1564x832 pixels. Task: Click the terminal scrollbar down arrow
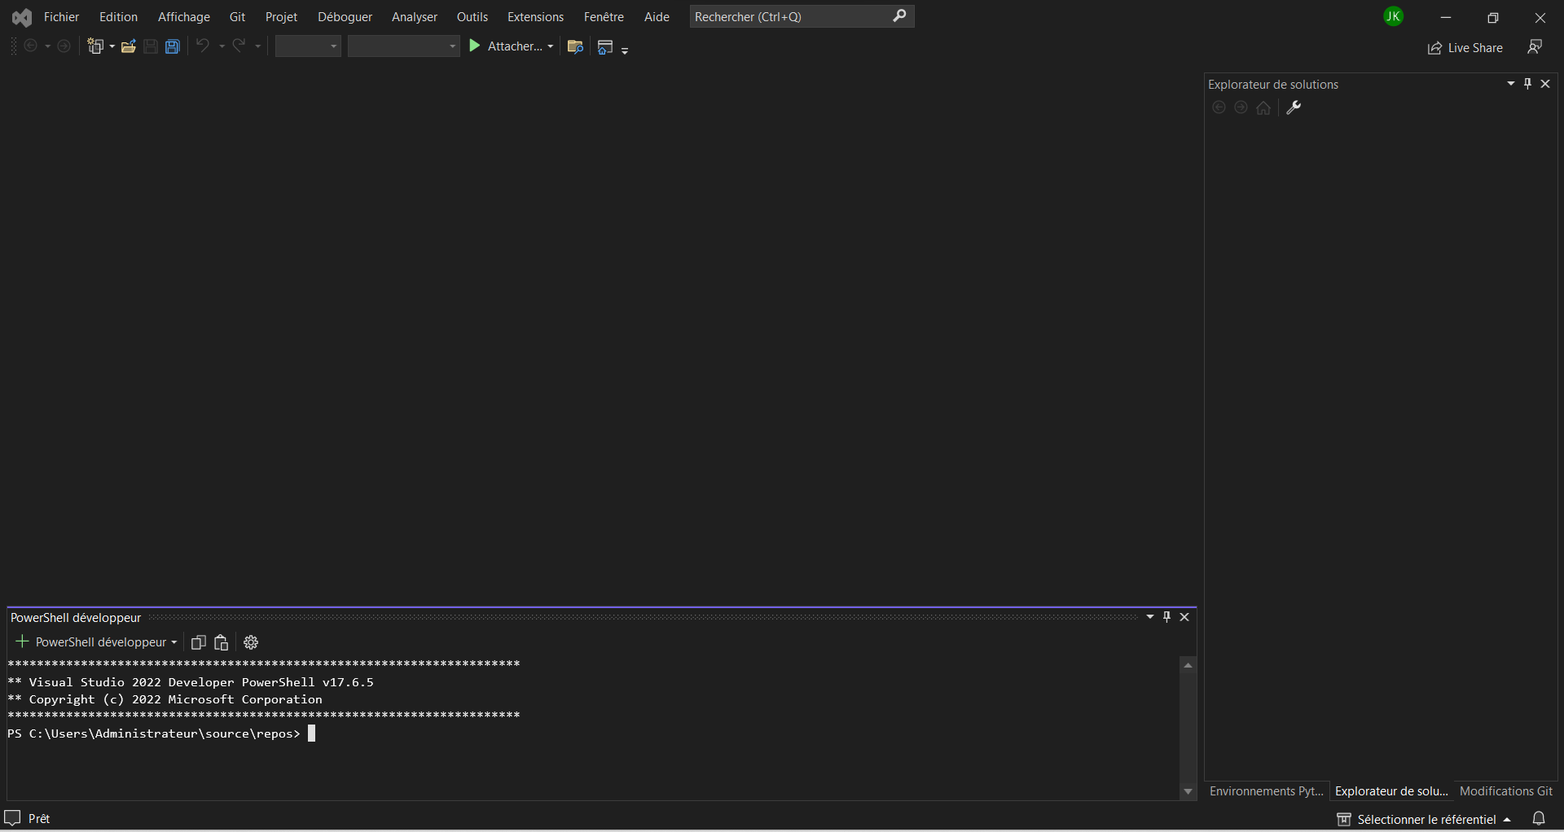click(1188, 791)
